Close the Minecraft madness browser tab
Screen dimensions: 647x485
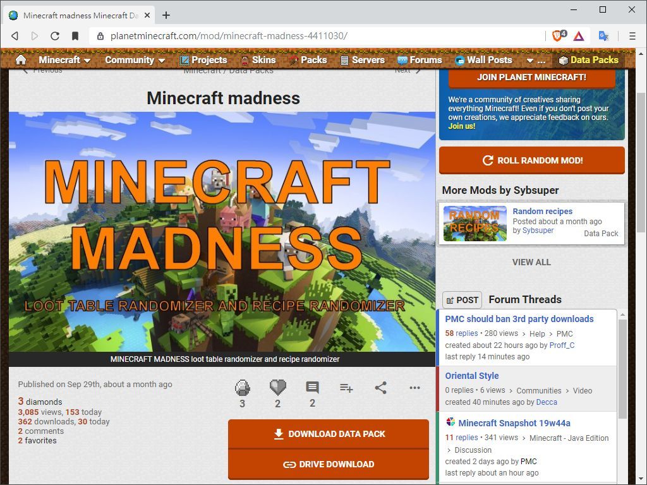tap(147, 16)
